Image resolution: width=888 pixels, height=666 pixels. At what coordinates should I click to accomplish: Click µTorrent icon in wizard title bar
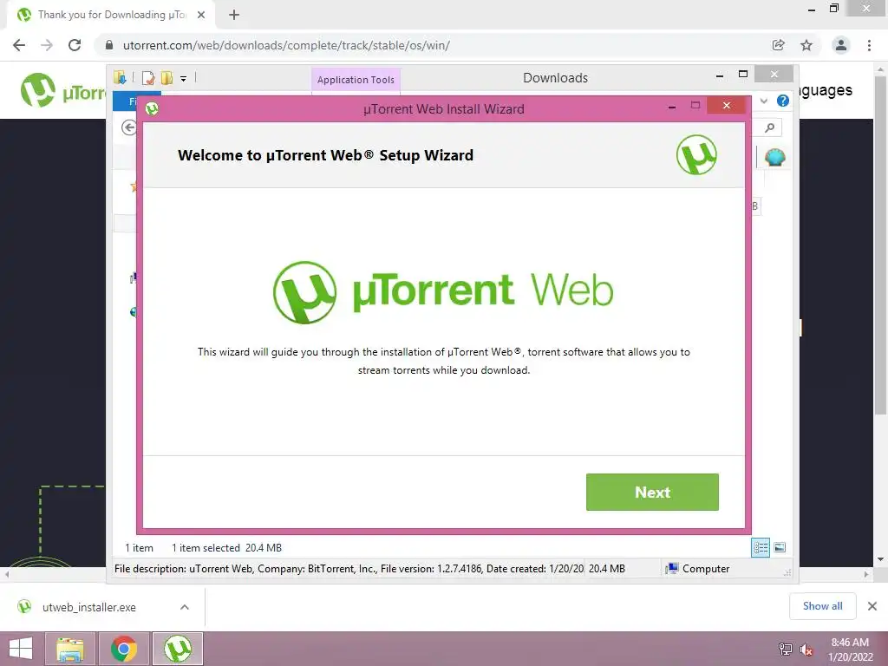pos(152,108)
